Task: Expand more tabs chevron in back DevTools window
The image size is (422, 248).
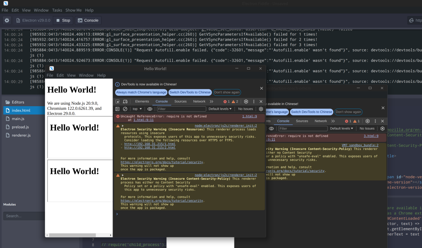Action: coord(333,121)
